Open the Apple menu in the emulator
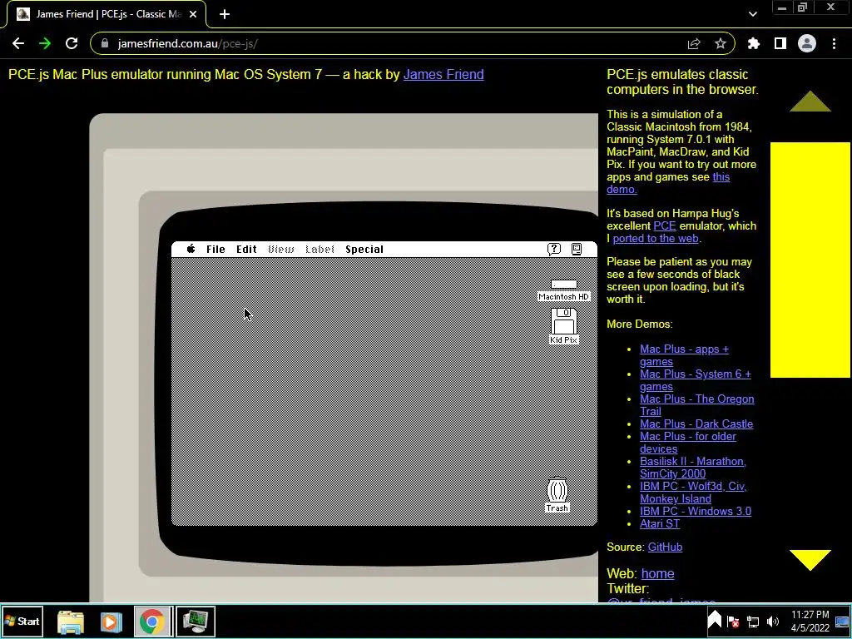Image resolution: width=852 pixels, height=639 pixels. click(191, 249)
